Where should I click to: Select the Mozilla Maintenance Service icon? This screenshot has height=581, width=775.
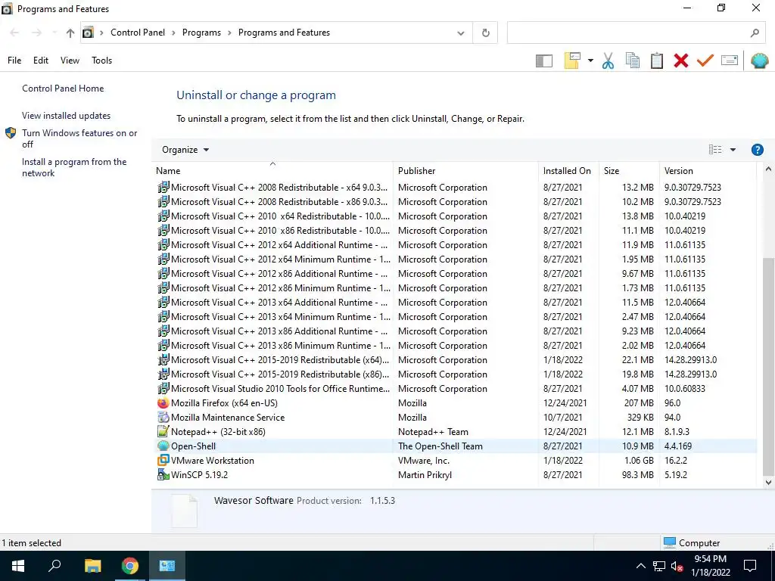[163, 418]
